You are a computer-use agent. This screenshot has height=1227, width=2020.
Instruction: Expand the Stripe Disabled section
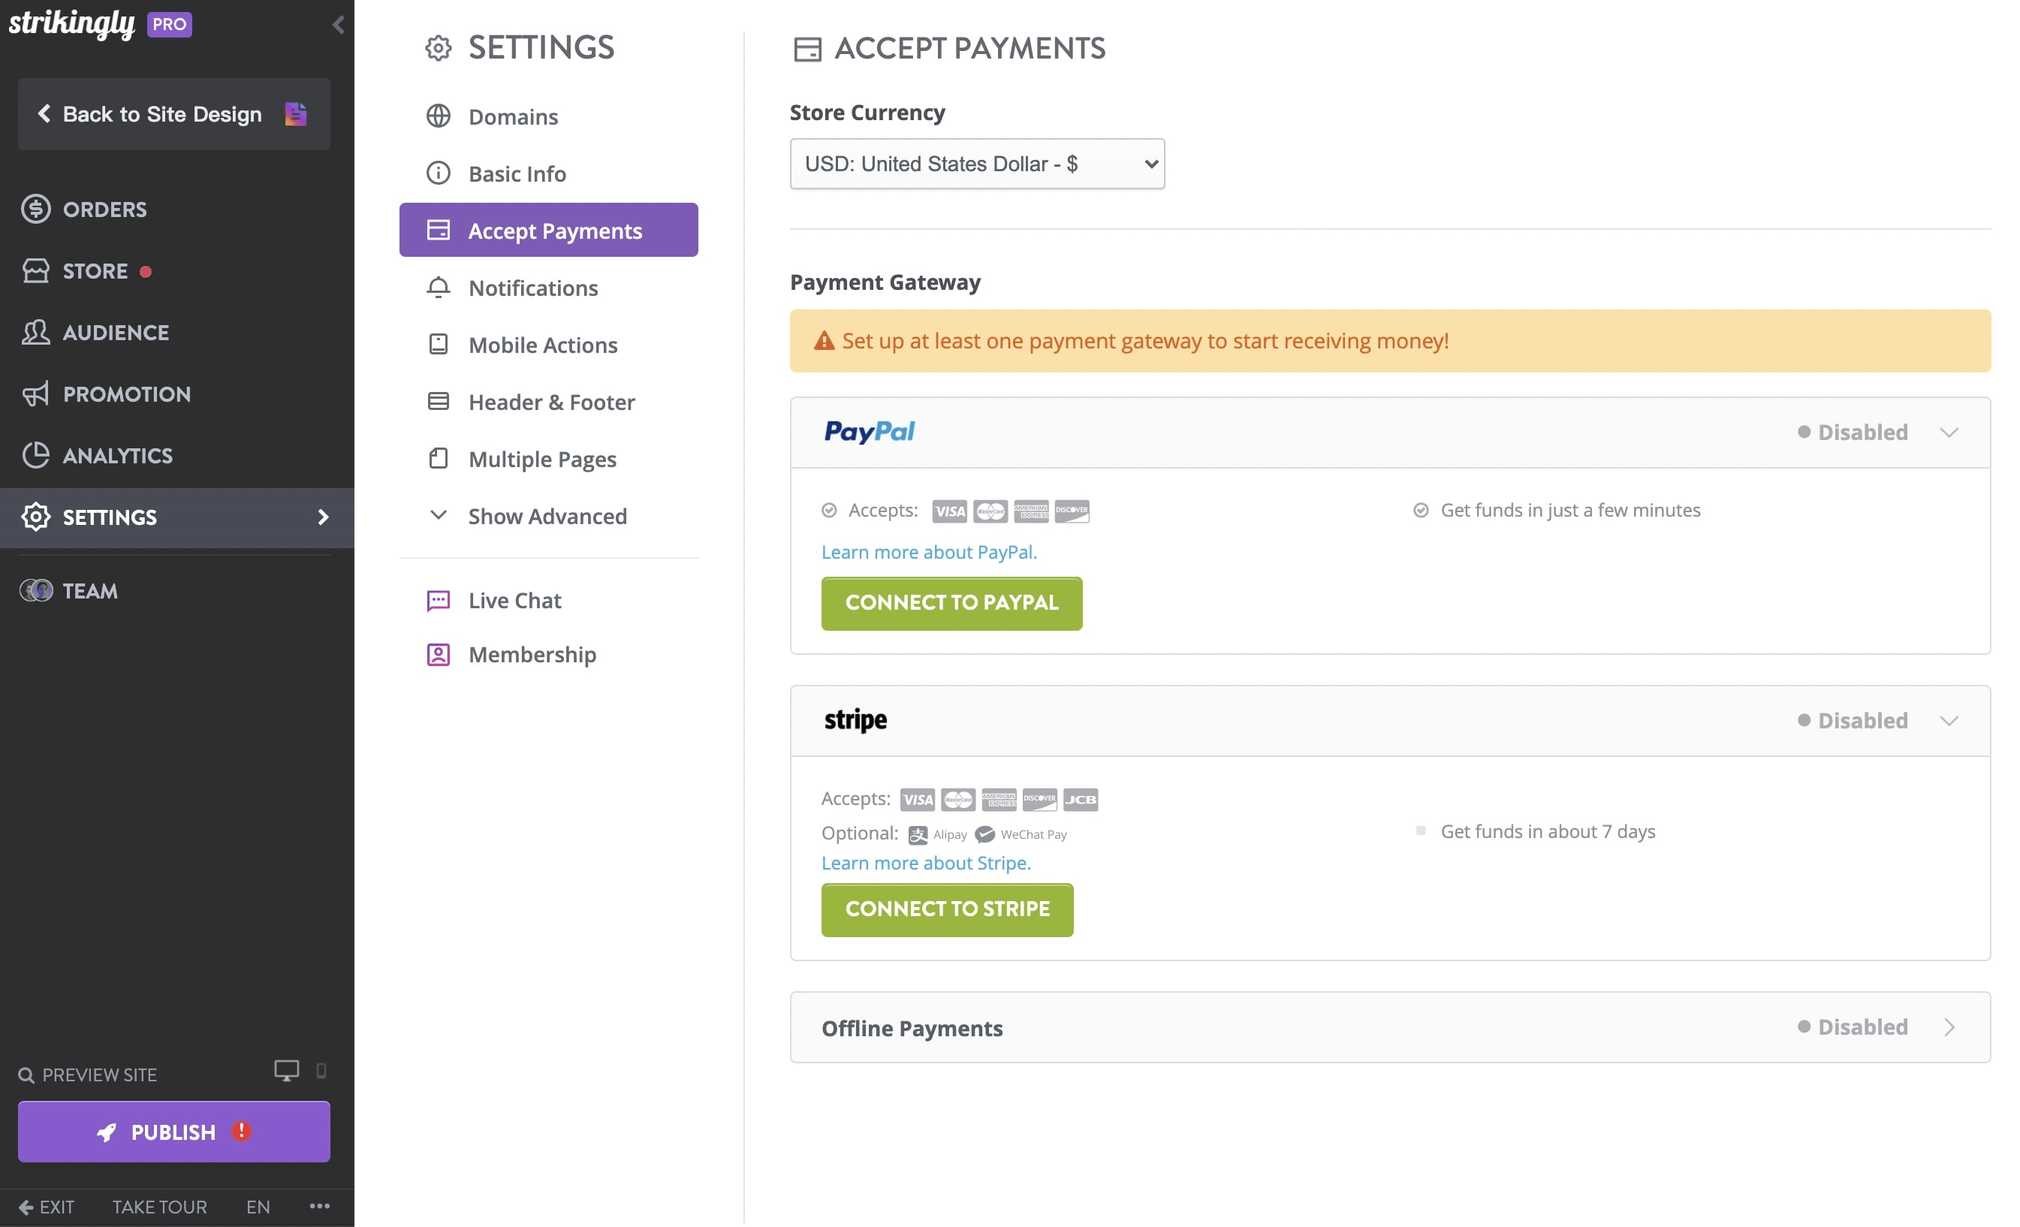(1949, 720)
